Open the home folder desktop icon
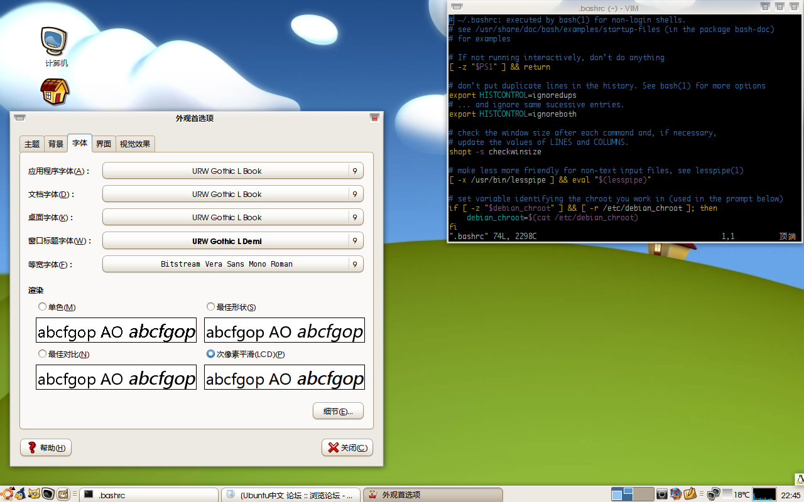 pos(55,92)
